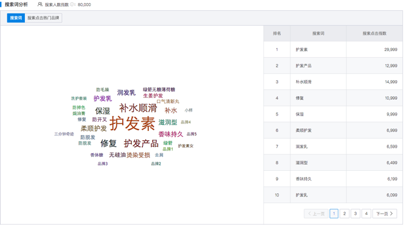Click the 搜索点击指数 column header
404x225 pixels.
point(374,33)
